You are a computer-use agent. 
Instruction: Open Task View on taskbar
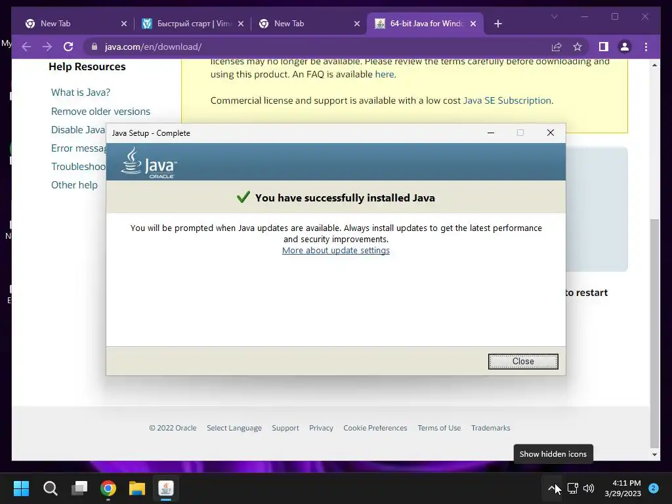[79, 488]
